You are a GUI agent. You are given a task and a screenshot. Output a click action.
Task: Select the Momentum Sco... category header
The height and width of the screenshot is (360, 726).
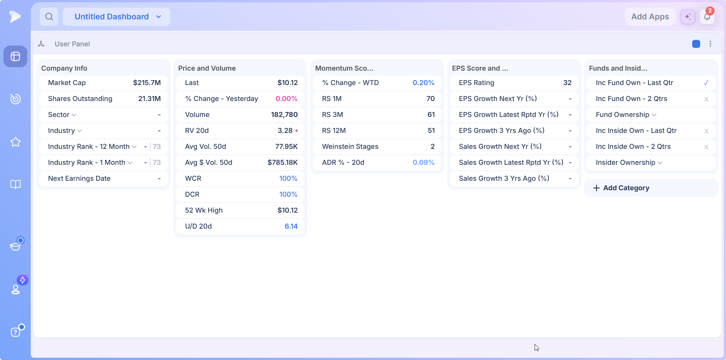344,68
